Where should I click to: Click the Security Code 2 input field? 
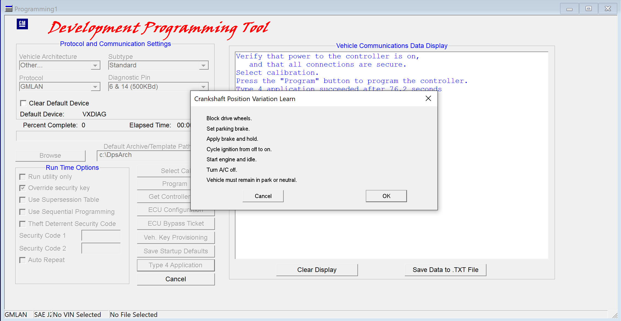pos(101,248)
